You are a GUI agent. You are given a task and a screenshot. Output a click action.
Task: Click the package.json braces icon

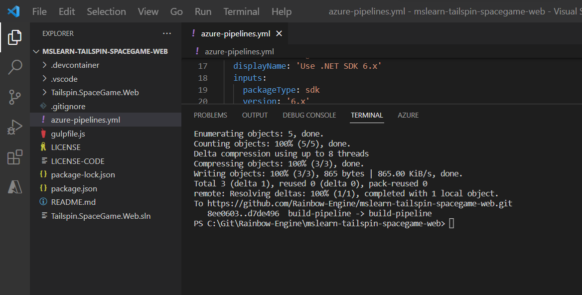(43, 188)
